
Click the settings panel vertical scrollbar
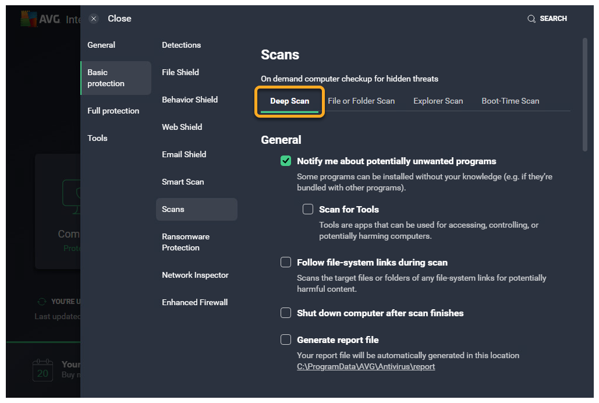point(584,93)
